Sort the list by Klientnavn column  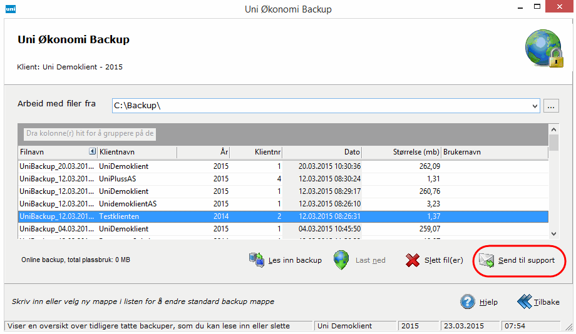click(x=136, y=152)
